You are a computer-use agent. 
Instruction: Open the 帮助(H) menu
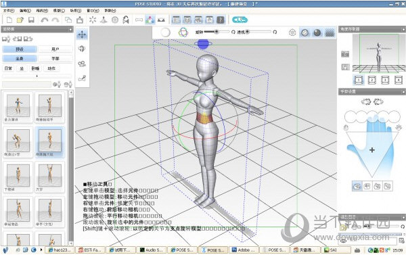tap(110, 11)
